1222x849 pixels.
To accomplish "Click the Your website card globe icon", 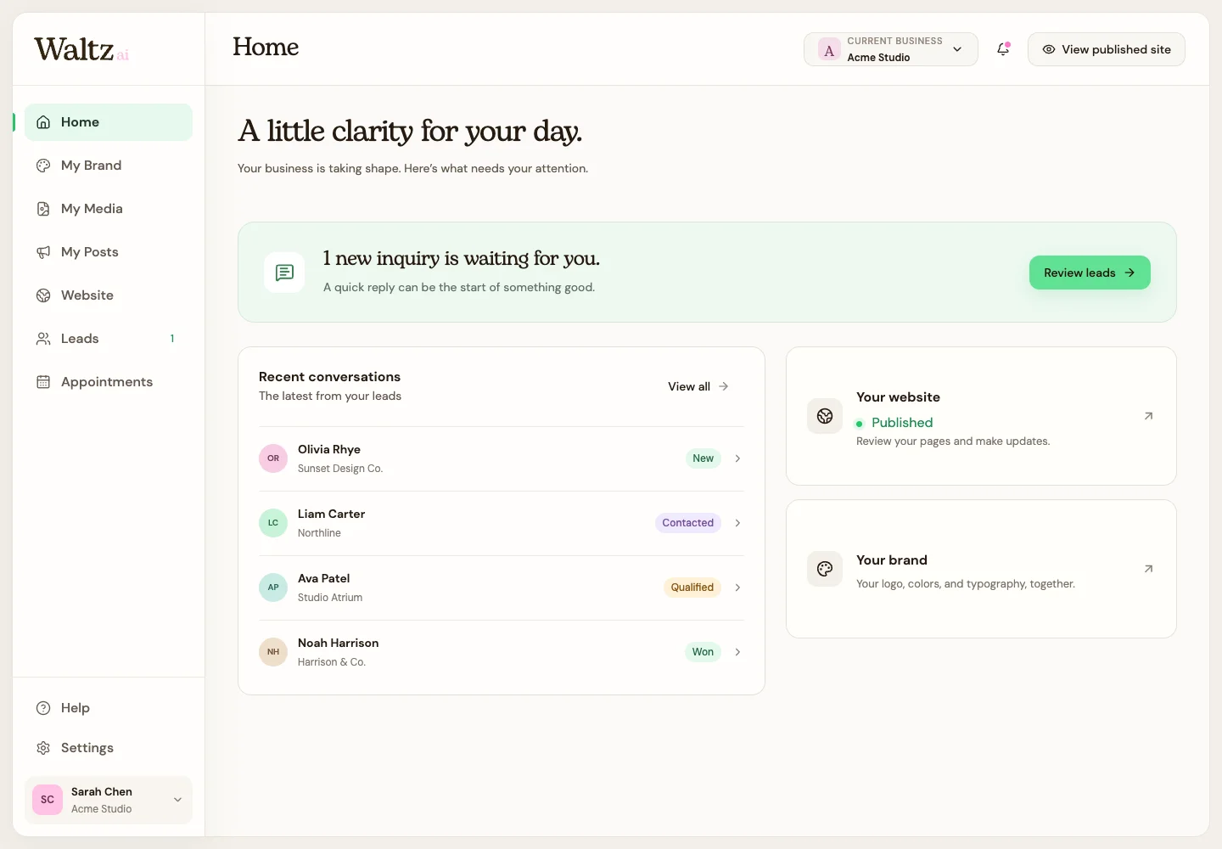I will [825, 416].
